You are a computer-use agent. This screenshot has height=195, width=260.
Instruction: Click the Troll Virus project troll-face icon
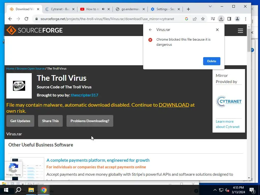point(19,86)
